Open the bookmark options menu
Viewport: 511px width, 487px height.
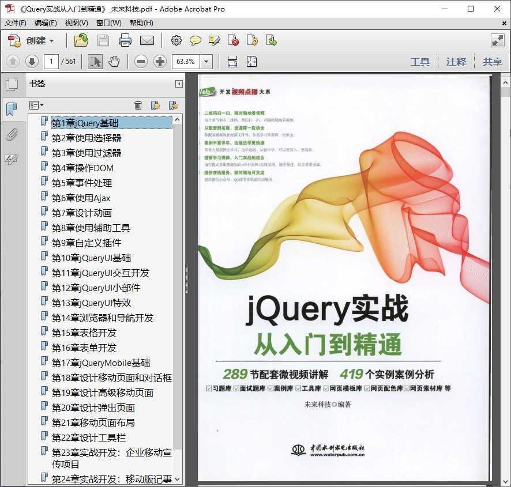click(36, 105)
